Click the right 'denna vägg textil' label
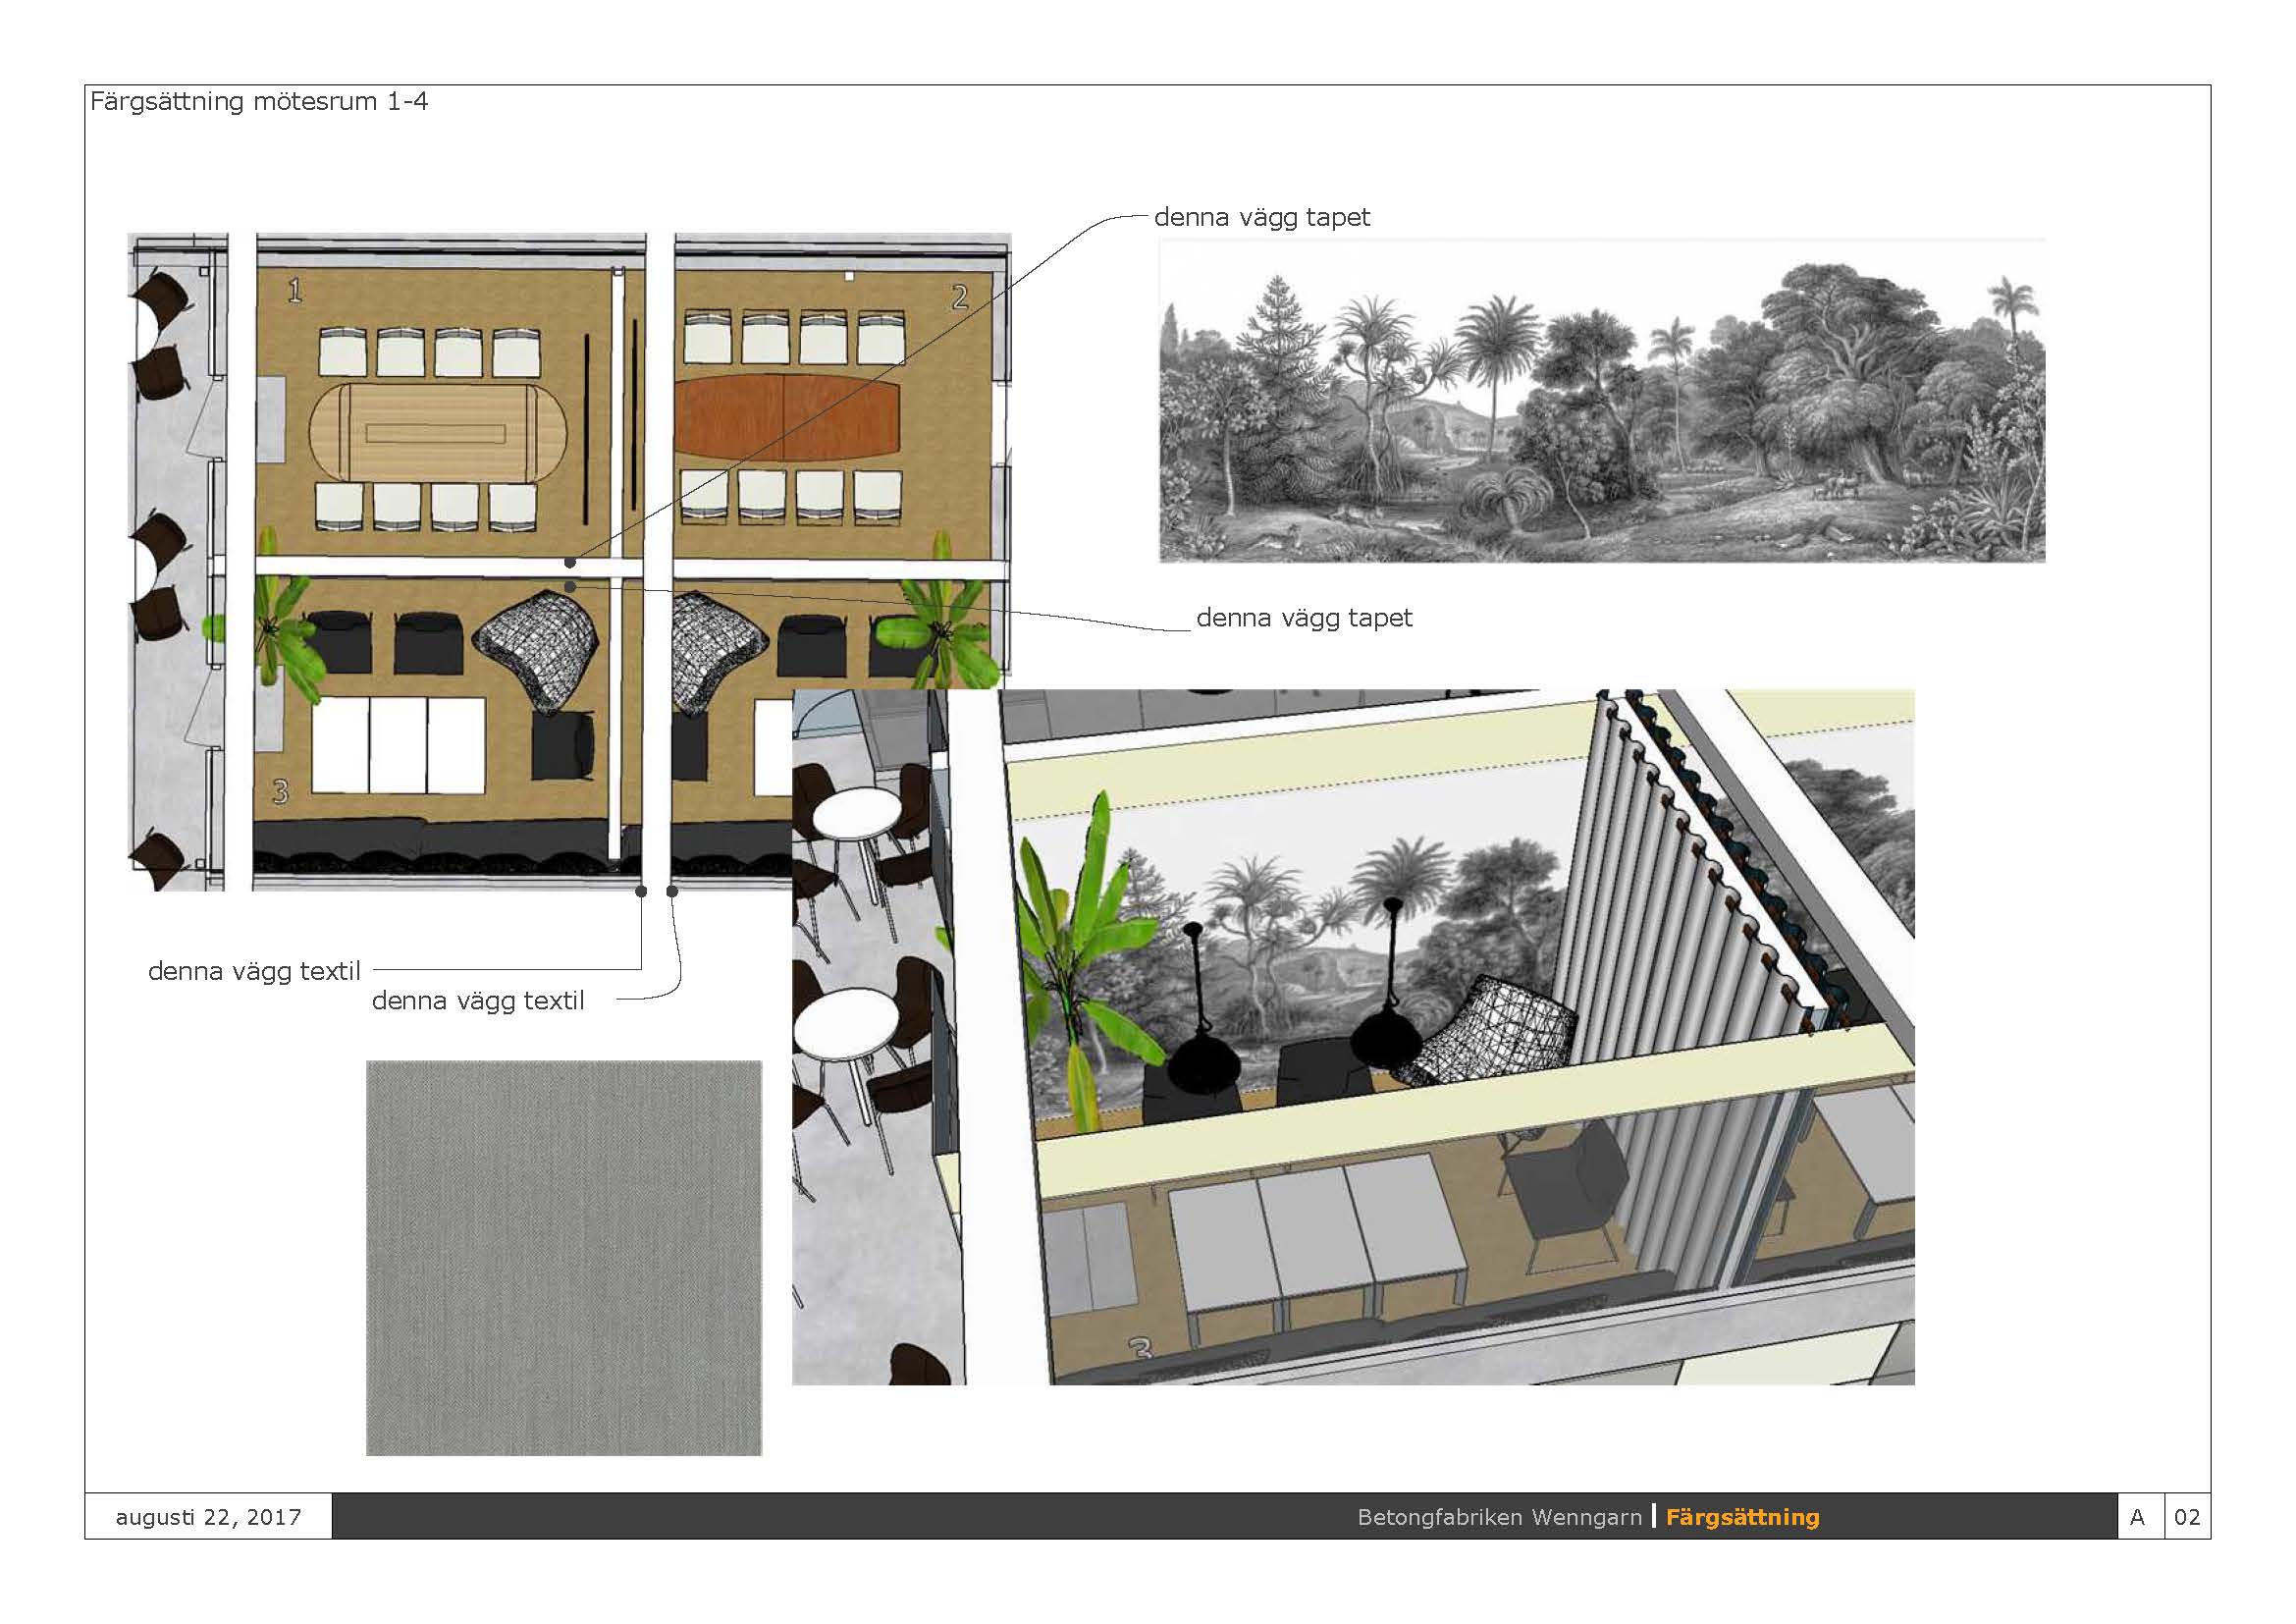The width and height of the screenshot is (2296, 1624). coord(478,1000)
